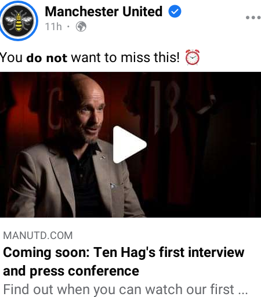Open the MANUTD.COM source link
The width and height of the screenshot is (261, 297).
pos(38,236)
